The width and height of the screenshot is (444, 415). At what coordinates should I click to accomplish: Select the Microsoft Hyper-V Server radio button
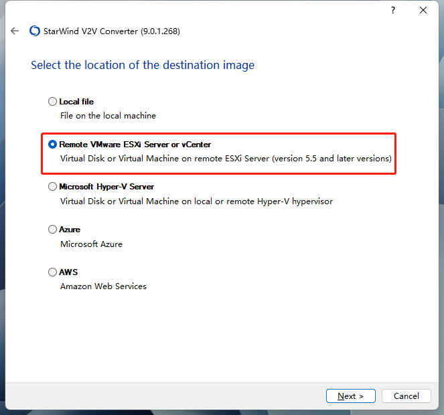[x=53, y=187]
